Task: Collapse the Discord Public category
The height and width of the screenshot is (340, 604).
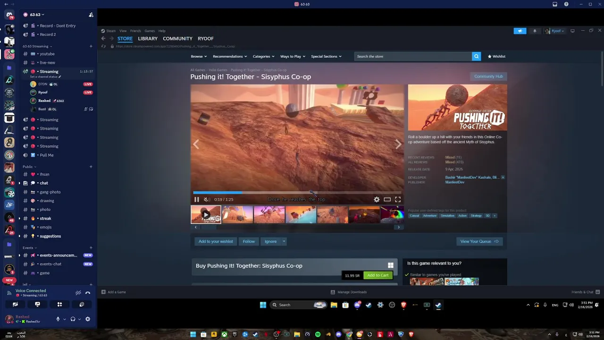Action: point(29,167)
